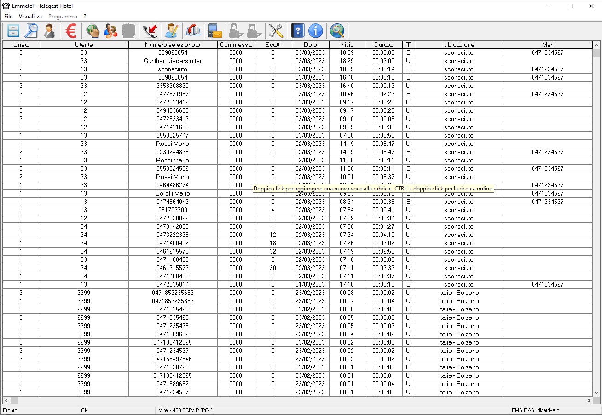Click the user with pencil edit icon

[x=172, y=31]
